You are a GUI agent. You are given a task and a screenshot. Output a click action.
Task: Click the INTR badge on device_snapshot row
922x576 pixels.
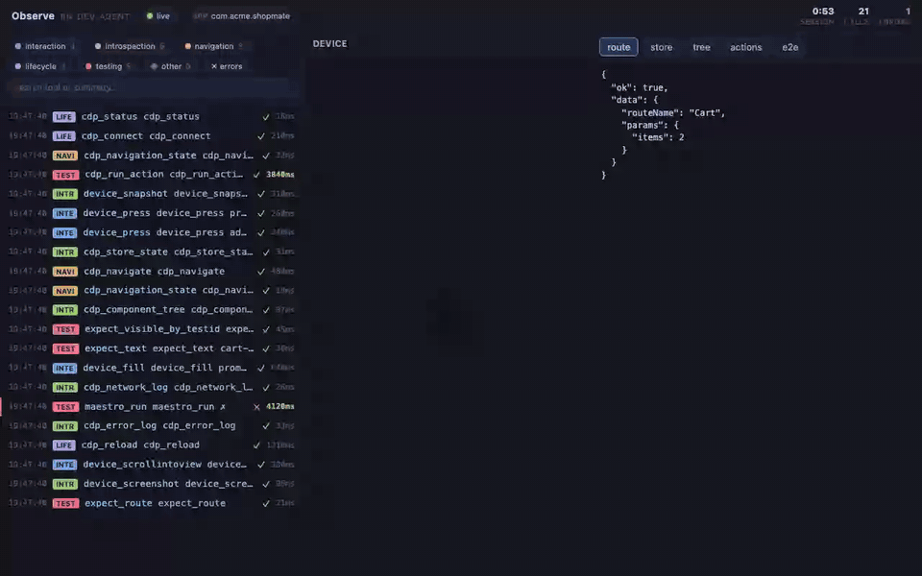pyautogui.click(x=64, y=194)
